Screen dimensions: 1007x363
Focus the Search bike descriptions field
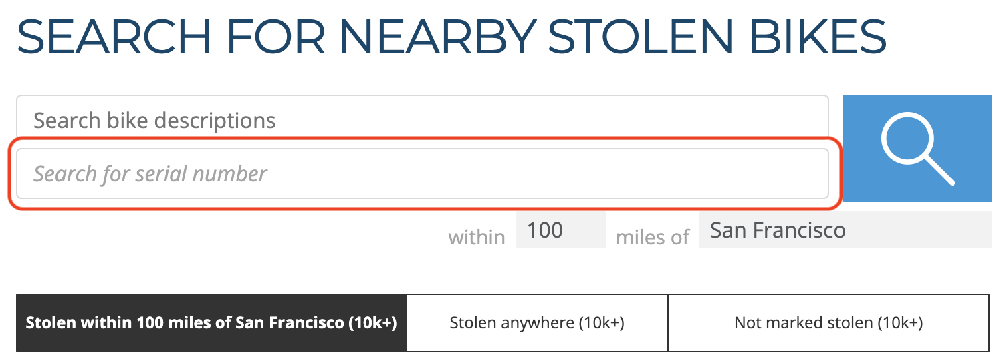click(x=423, y=121)
